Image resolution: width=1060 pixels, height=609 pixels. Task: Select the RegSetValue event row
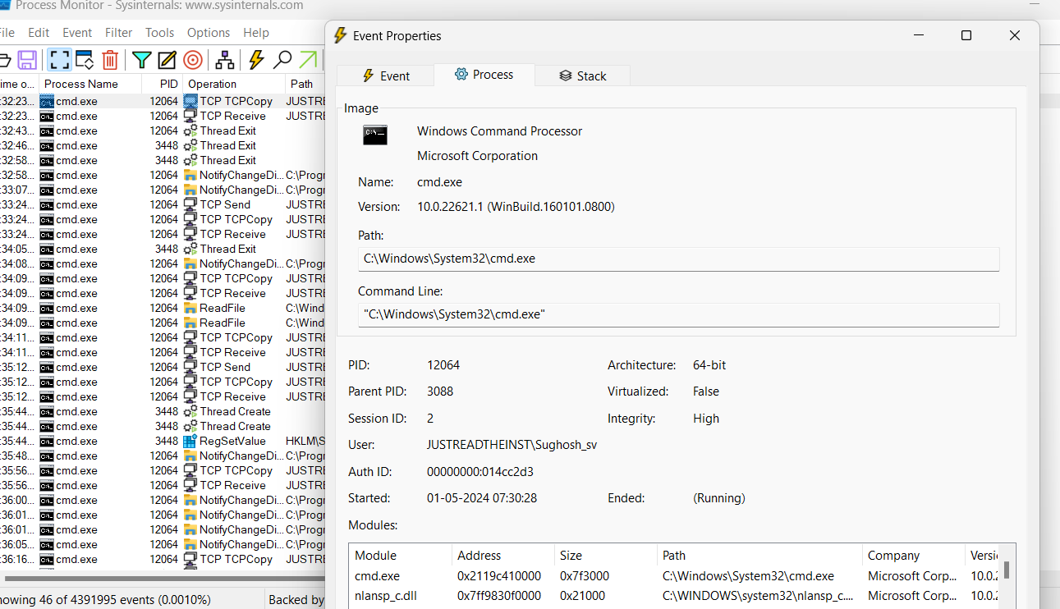pos(163,441)
